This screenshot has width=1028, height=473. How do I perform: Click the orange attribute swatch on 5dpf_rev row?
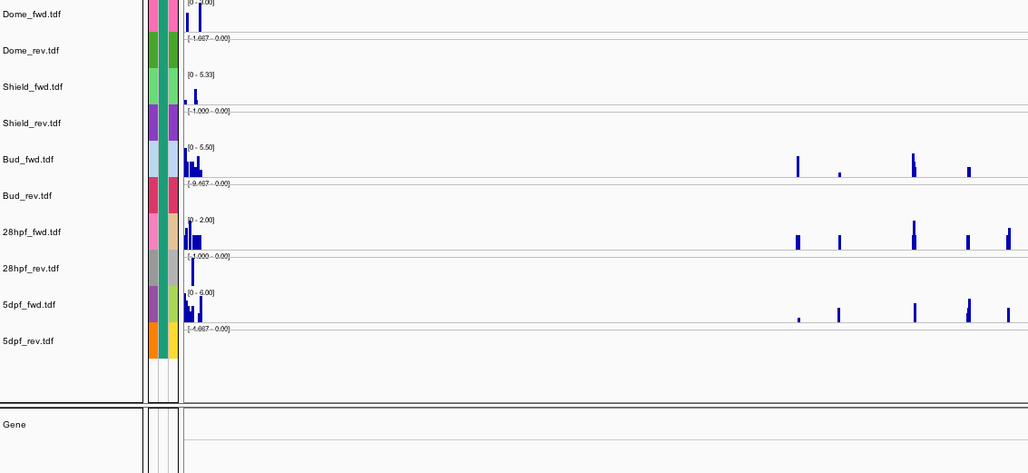[153, 340]
